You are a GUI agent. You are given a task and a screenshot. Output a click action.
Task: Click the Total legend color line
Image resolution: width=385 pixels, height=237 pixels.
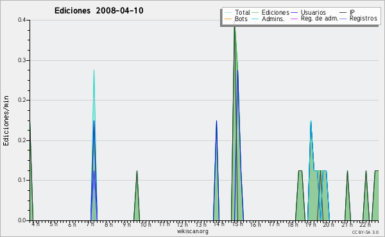tap(228, 12)
